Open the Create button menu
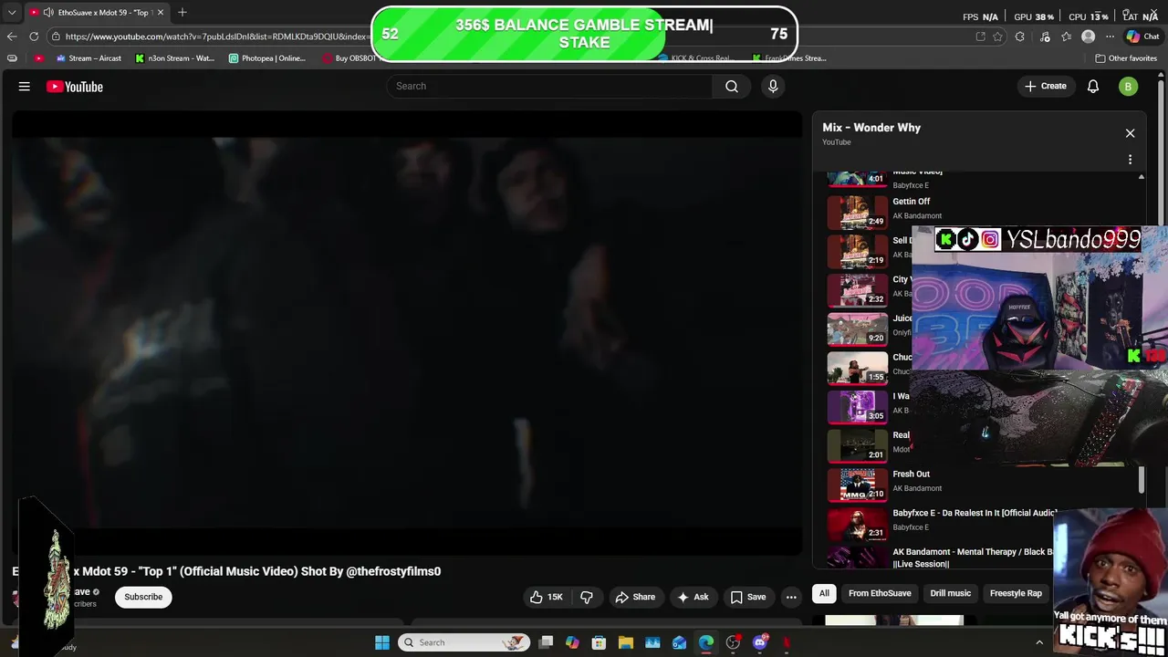Screen dimensions: 1168x657 [x=1046, y=86]
